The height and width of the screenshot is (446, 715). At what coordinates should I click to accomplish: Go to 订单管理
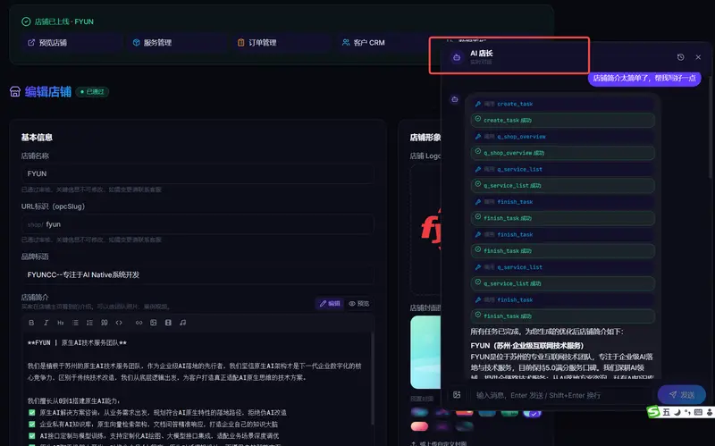pyautogui.click(x=282, y=42)
